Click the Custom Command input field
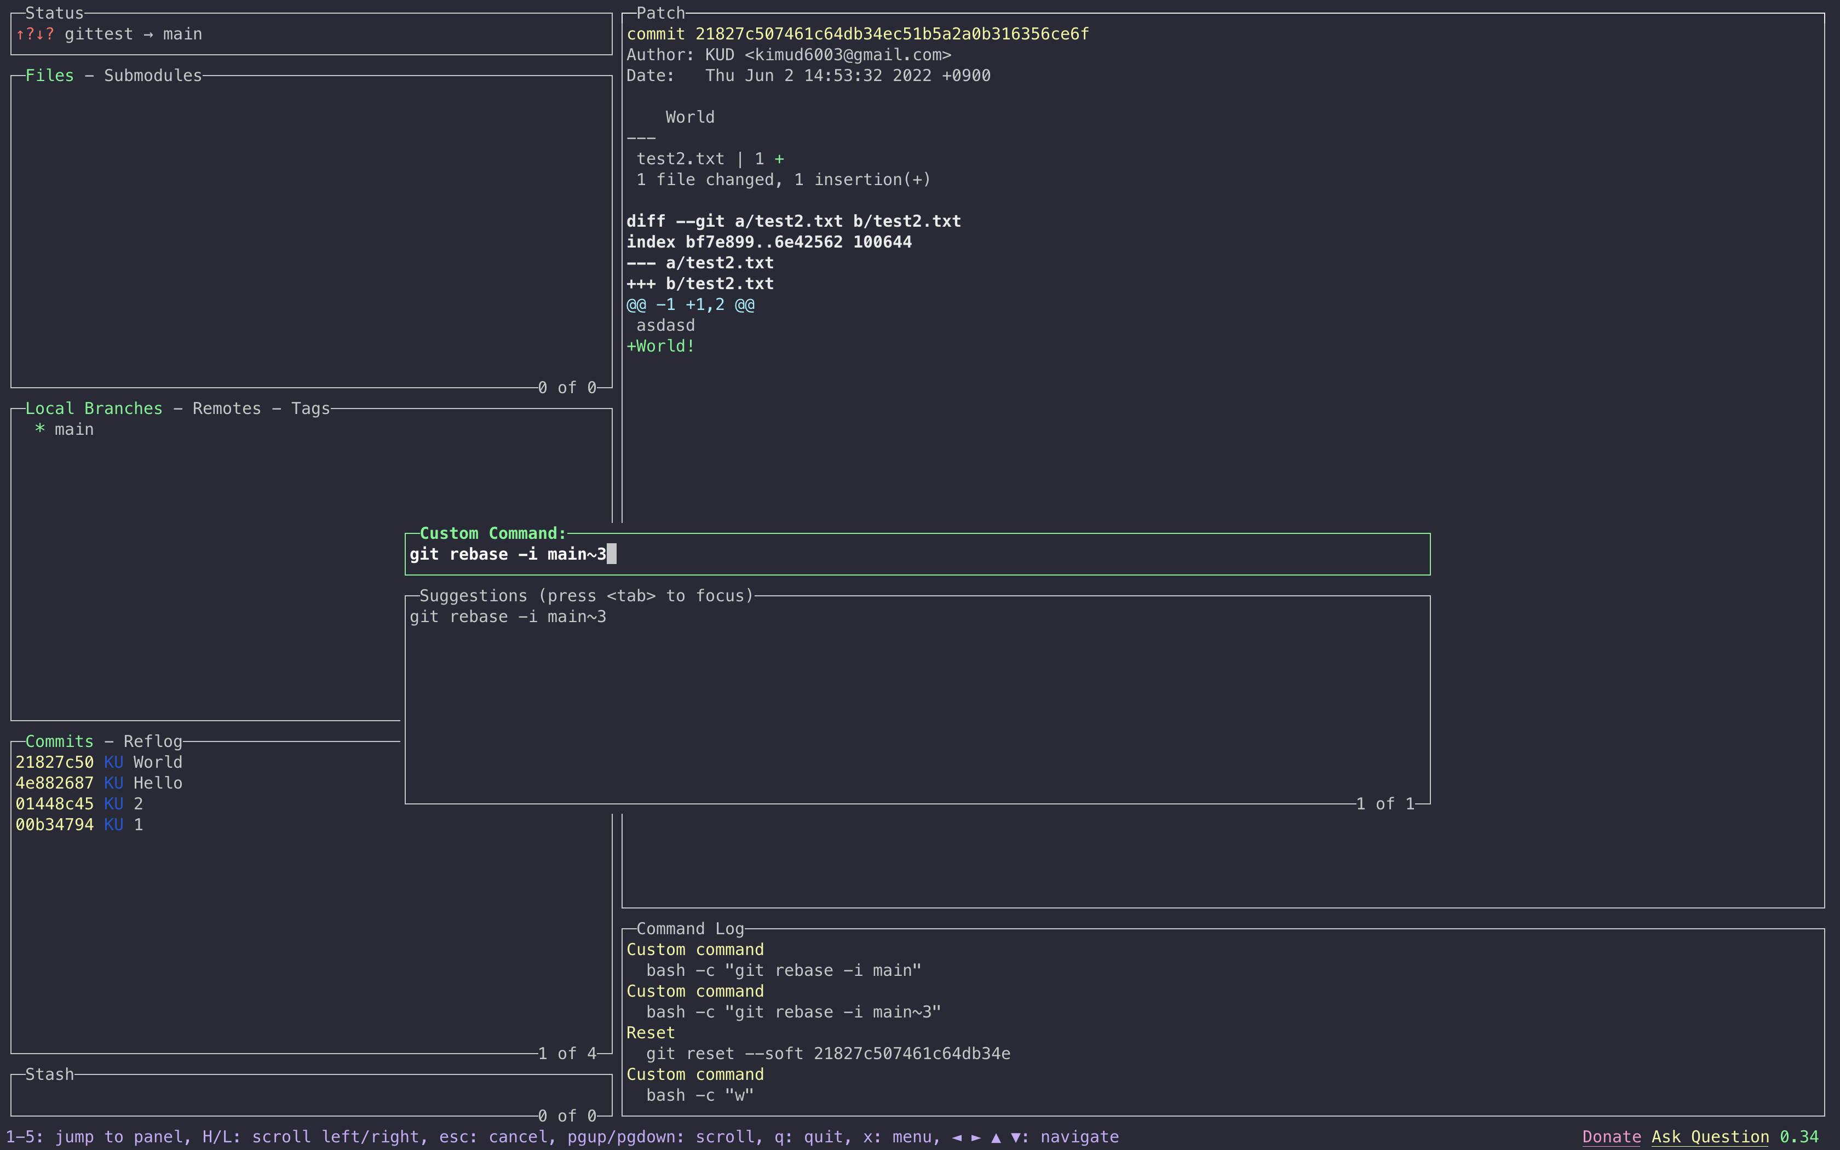1840x1150 pixels. click(x=912, y=554)
